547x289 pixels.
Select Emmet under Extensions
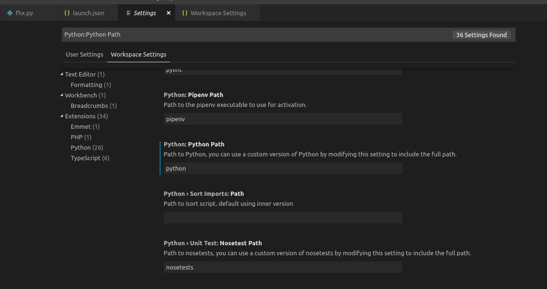point(85,126)
